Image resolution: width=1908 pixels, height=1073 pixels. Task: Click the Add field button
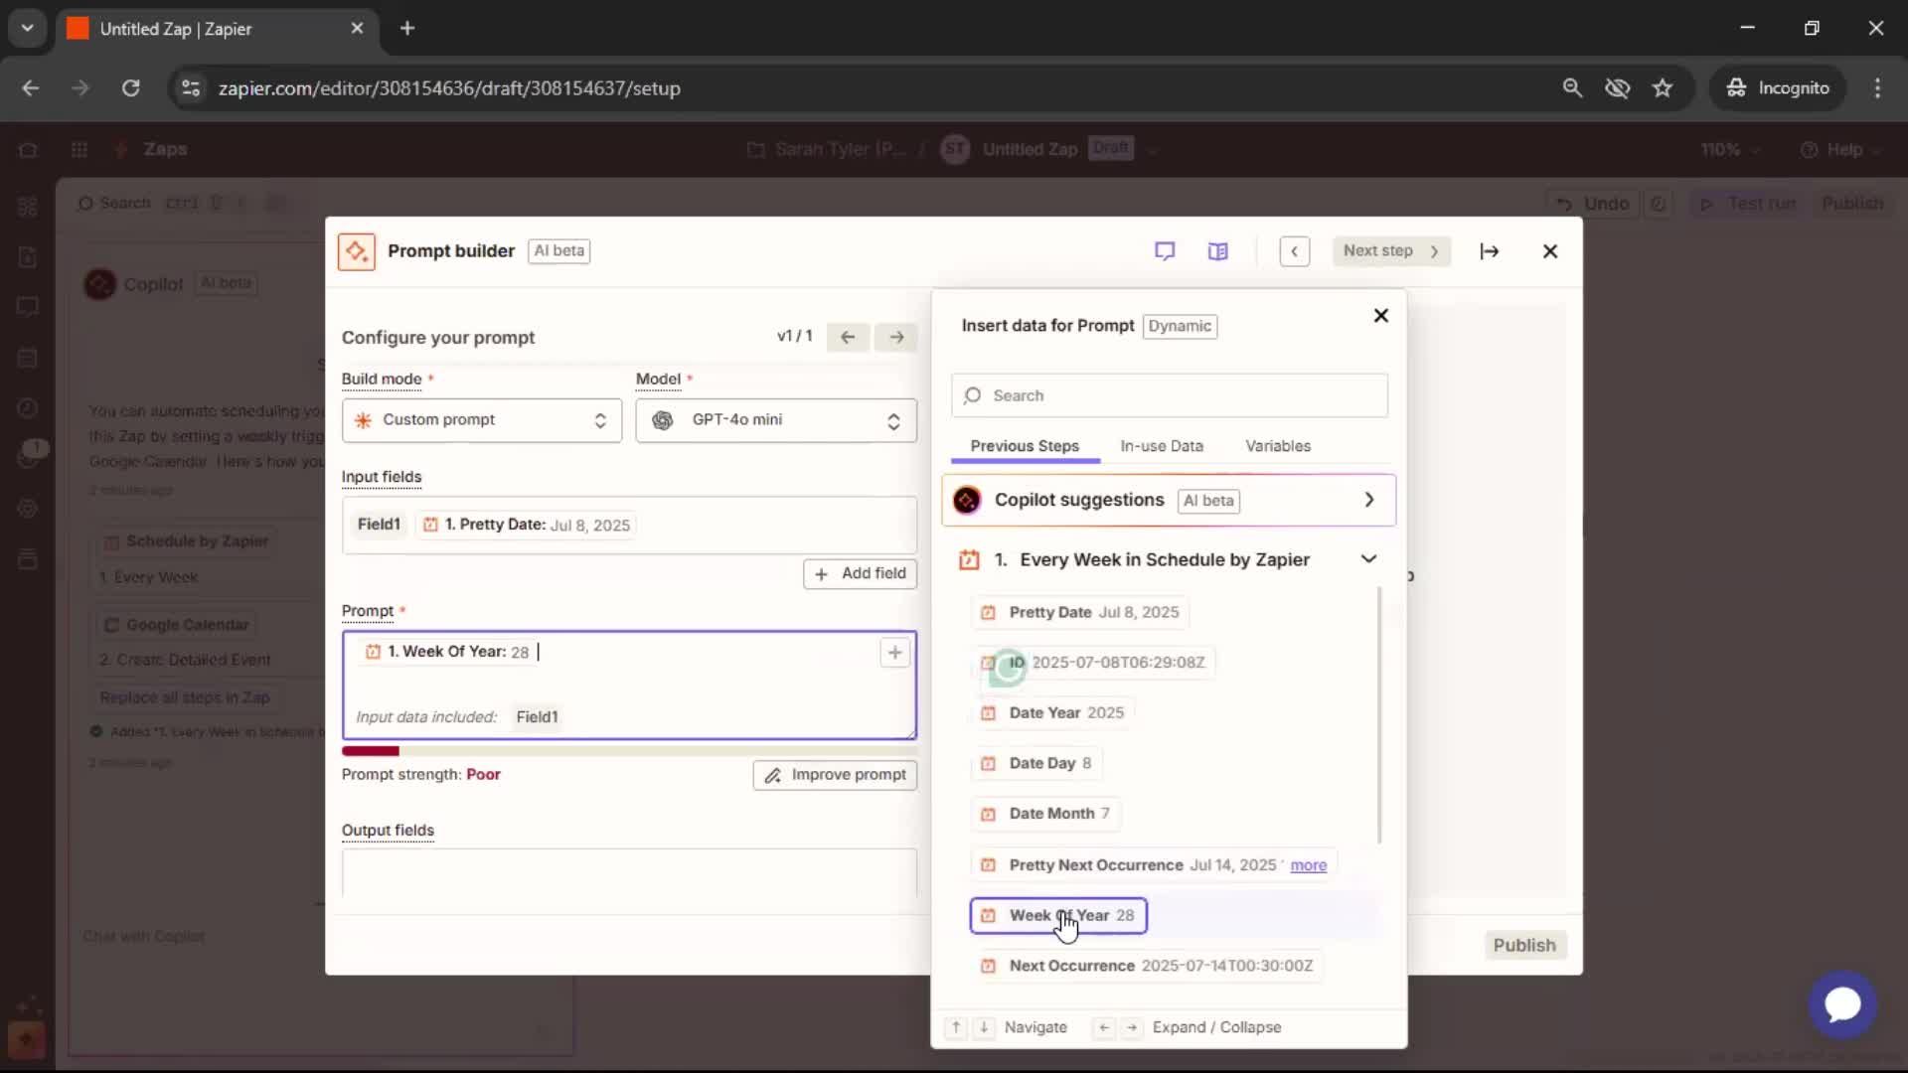(860, 573)
